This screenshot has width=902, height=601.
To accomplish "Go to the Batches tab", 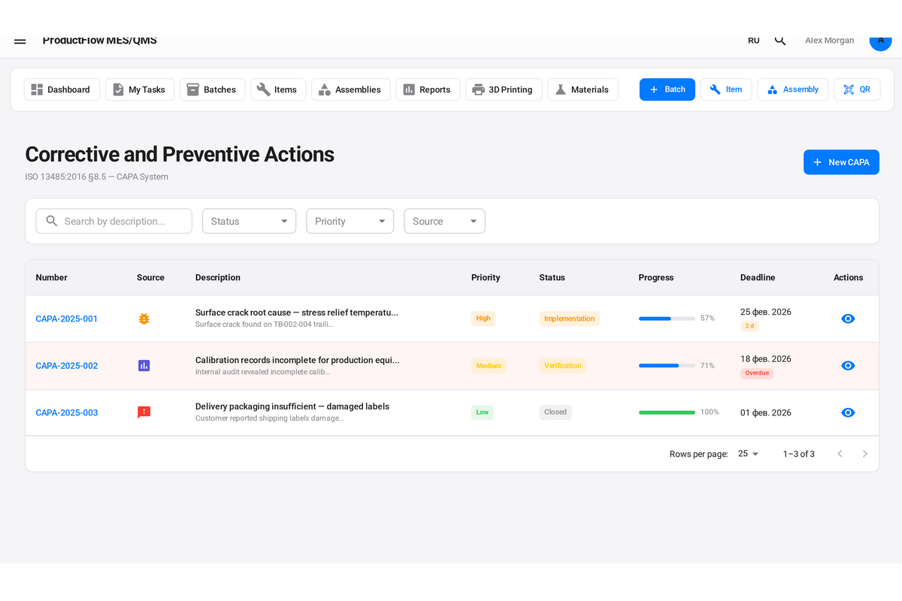I will click(212, 89).
